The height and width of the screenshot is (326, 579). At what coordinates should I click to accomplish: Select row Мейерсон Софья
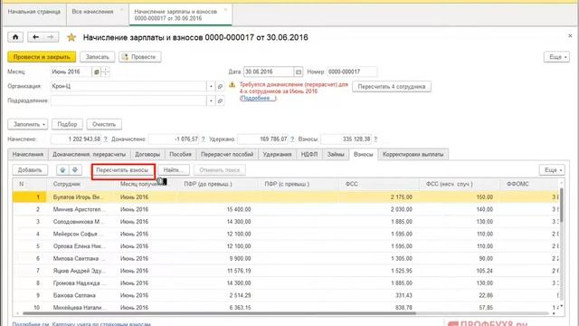(286, 234)
